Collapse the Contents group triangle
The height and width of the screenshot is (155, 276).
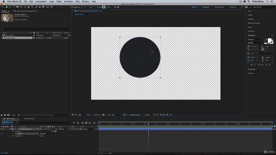click(x=13, y=131)
